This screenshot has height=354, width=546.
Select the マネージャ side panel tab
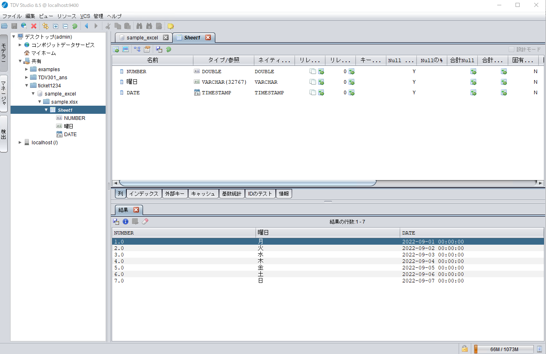pos(4,93)
